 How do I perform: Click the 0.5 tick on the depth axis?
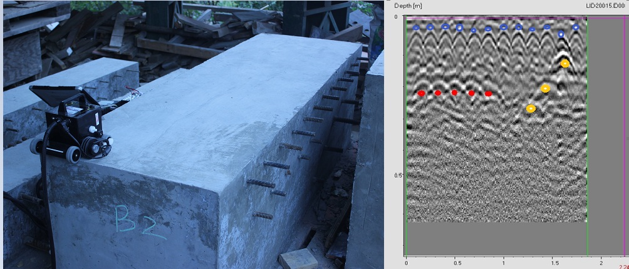click(x=398, y=175)
